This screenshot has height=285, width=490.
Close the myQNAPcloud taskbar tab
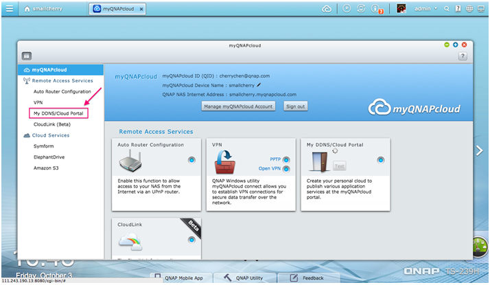pyautogui.click(x=141, y=9)
